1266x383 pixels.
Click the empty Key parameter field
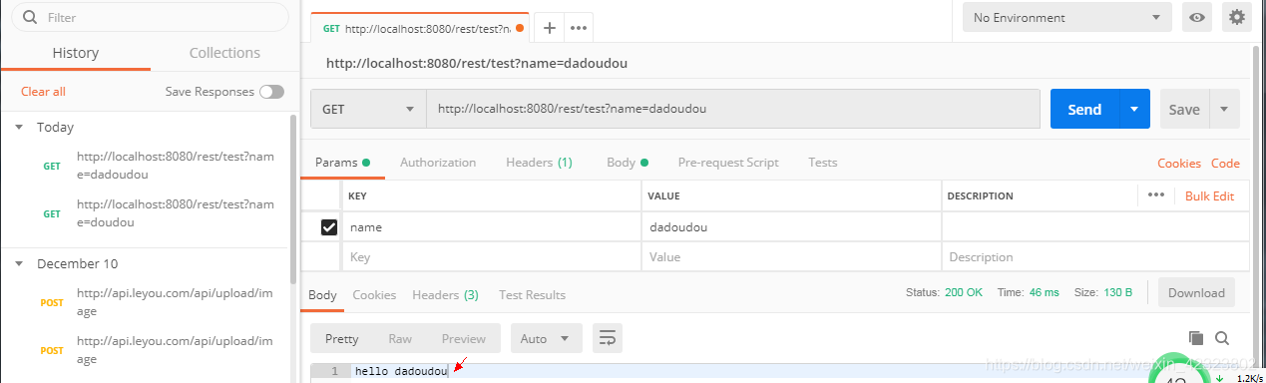point(491,256)
